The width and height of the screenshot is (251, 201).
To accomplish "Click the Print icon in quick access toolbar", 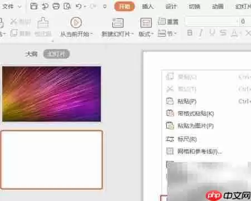I will 56,6.
